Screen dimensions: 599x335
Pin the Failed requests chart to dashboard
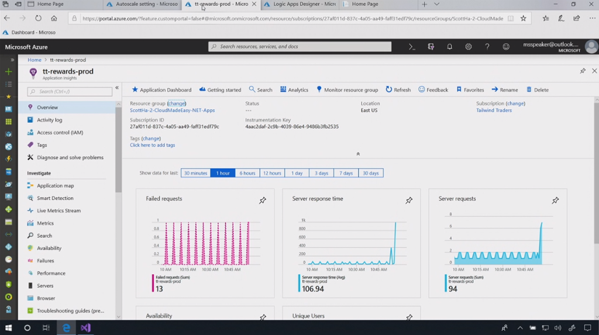(263, 201)
